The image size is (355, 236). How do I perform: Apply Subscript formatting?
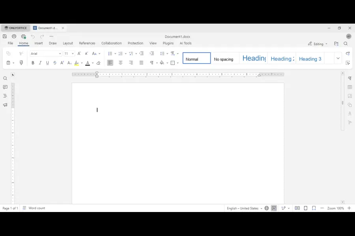tap(69, 63)
